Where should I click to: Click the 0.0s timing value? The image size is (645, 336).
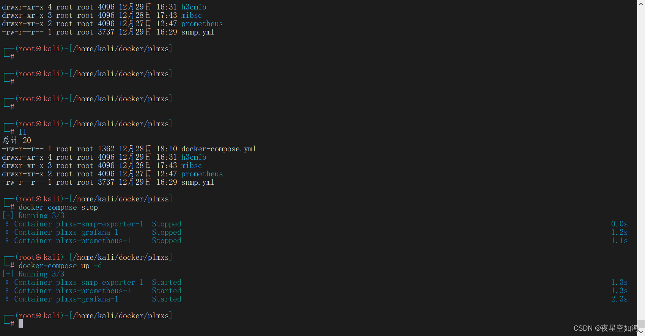pyautogui.click(x=619, y=224)
